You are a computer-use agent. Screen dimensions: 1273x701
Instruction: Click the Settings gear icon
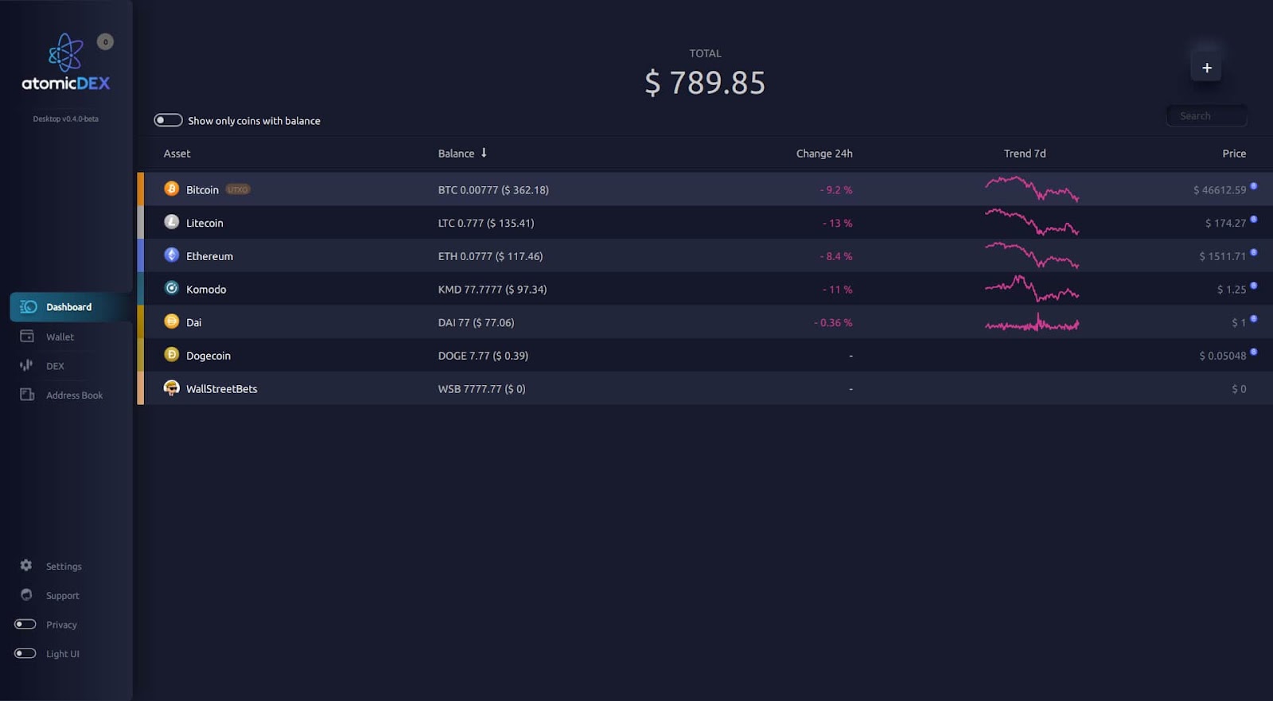pos(26,565)
